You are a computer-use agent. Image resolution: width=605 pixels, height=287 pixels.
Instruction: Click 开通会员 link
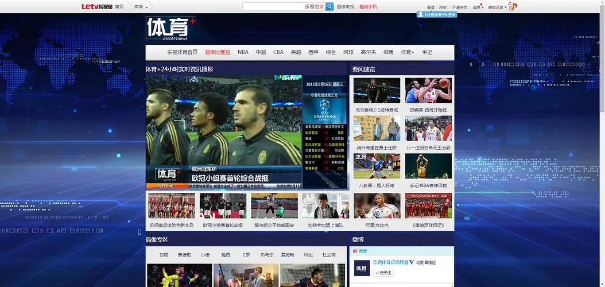pos(459,7)
